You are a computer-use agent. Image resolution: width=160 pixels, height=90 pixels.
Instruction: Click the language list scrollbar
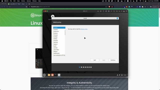[x=65, y=33]
